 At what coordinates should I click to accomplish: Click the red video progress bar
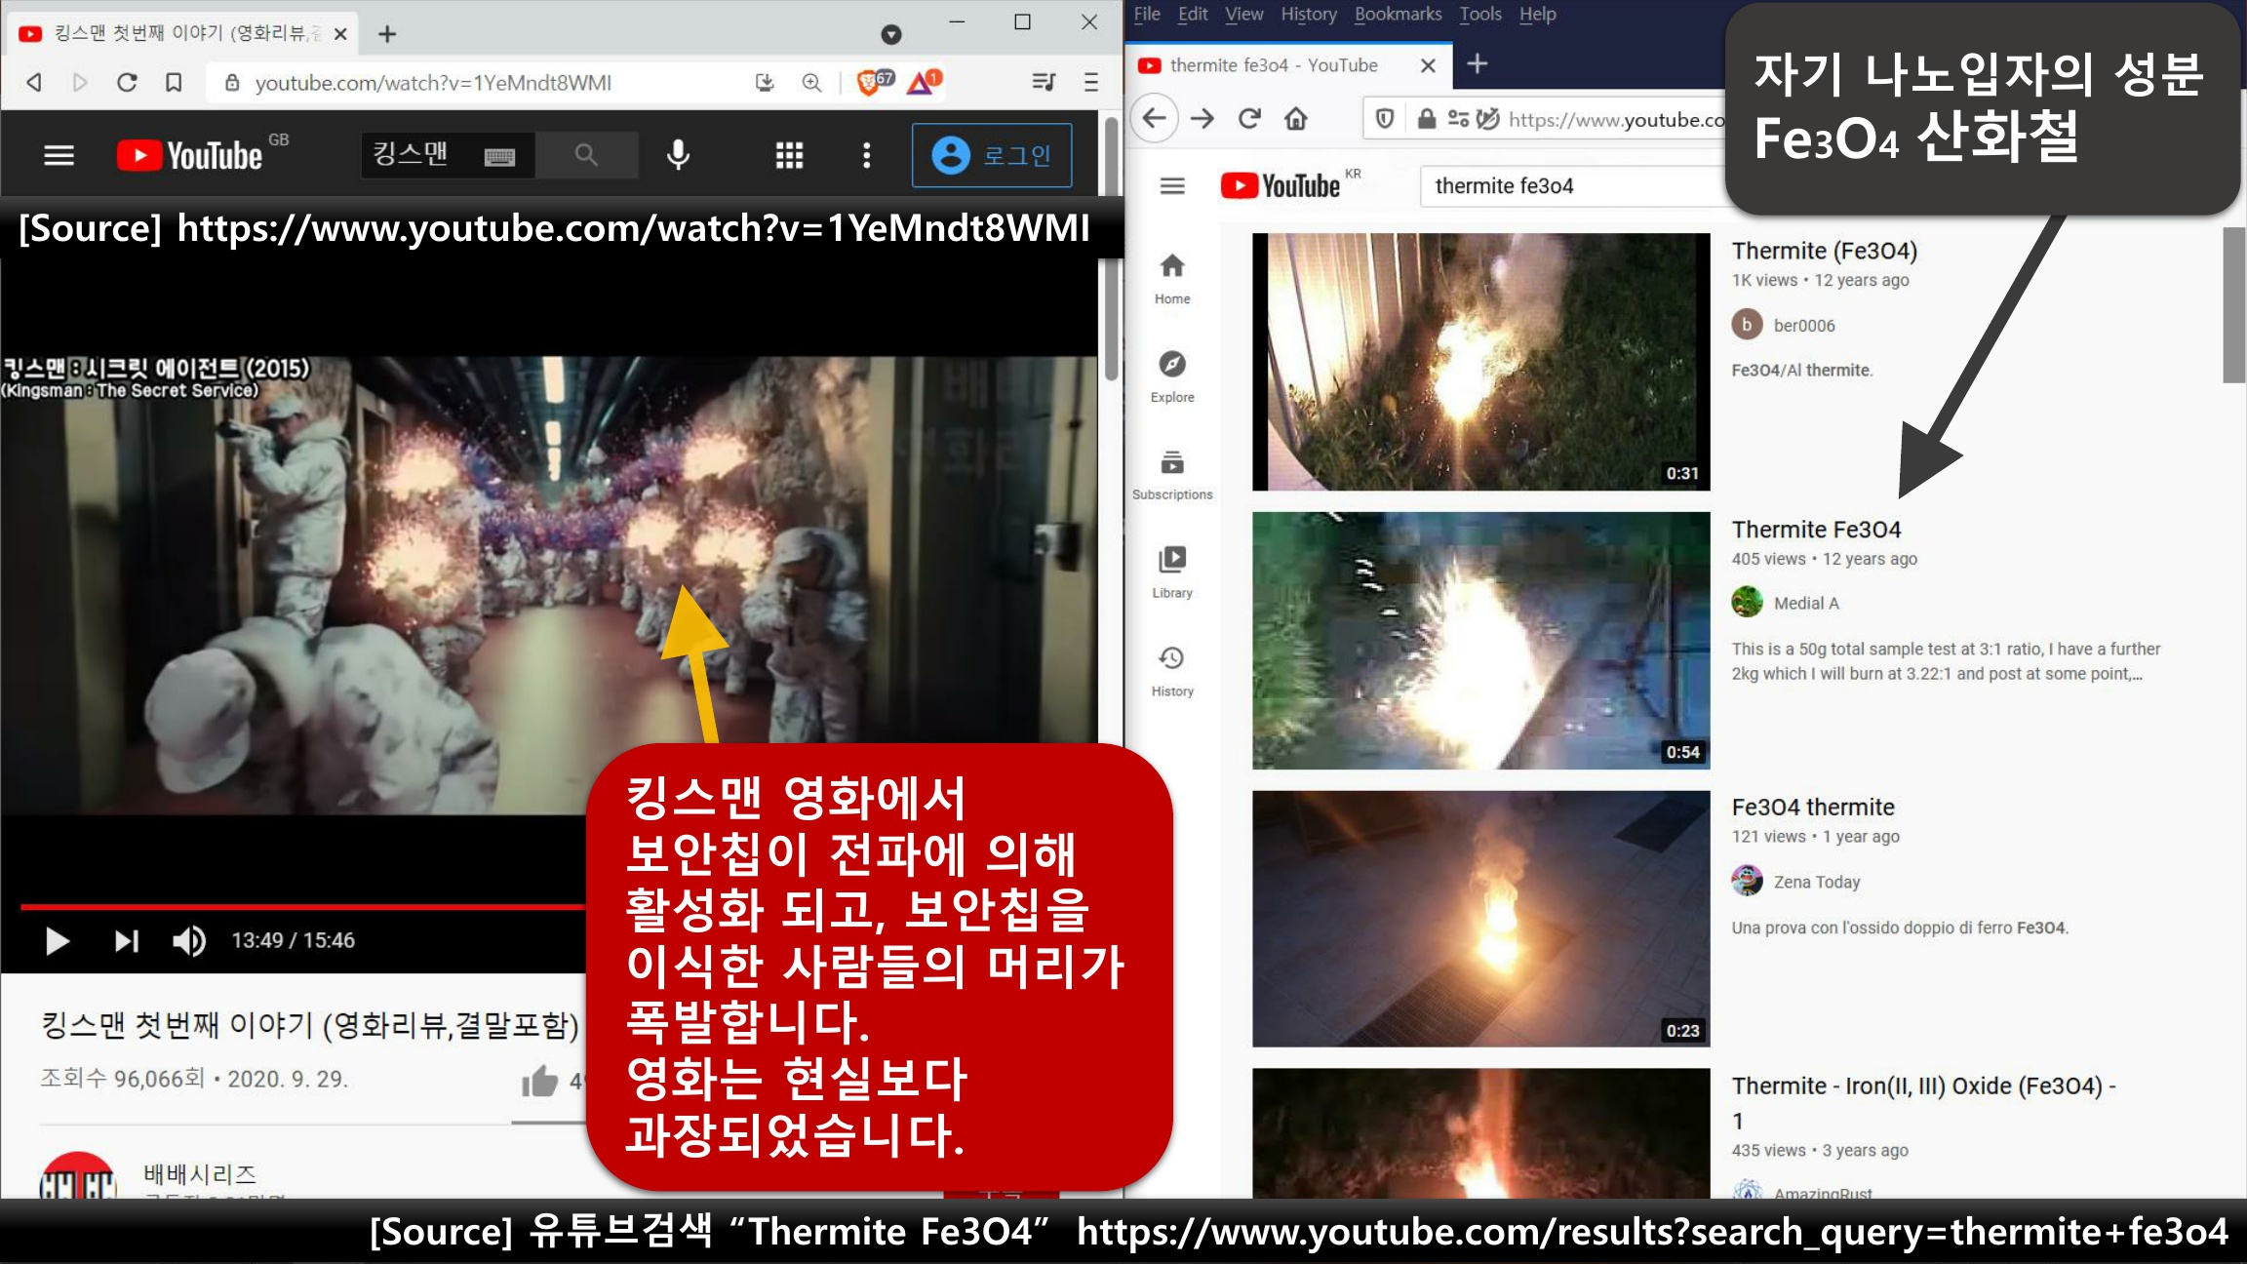[x=302, y=906]
